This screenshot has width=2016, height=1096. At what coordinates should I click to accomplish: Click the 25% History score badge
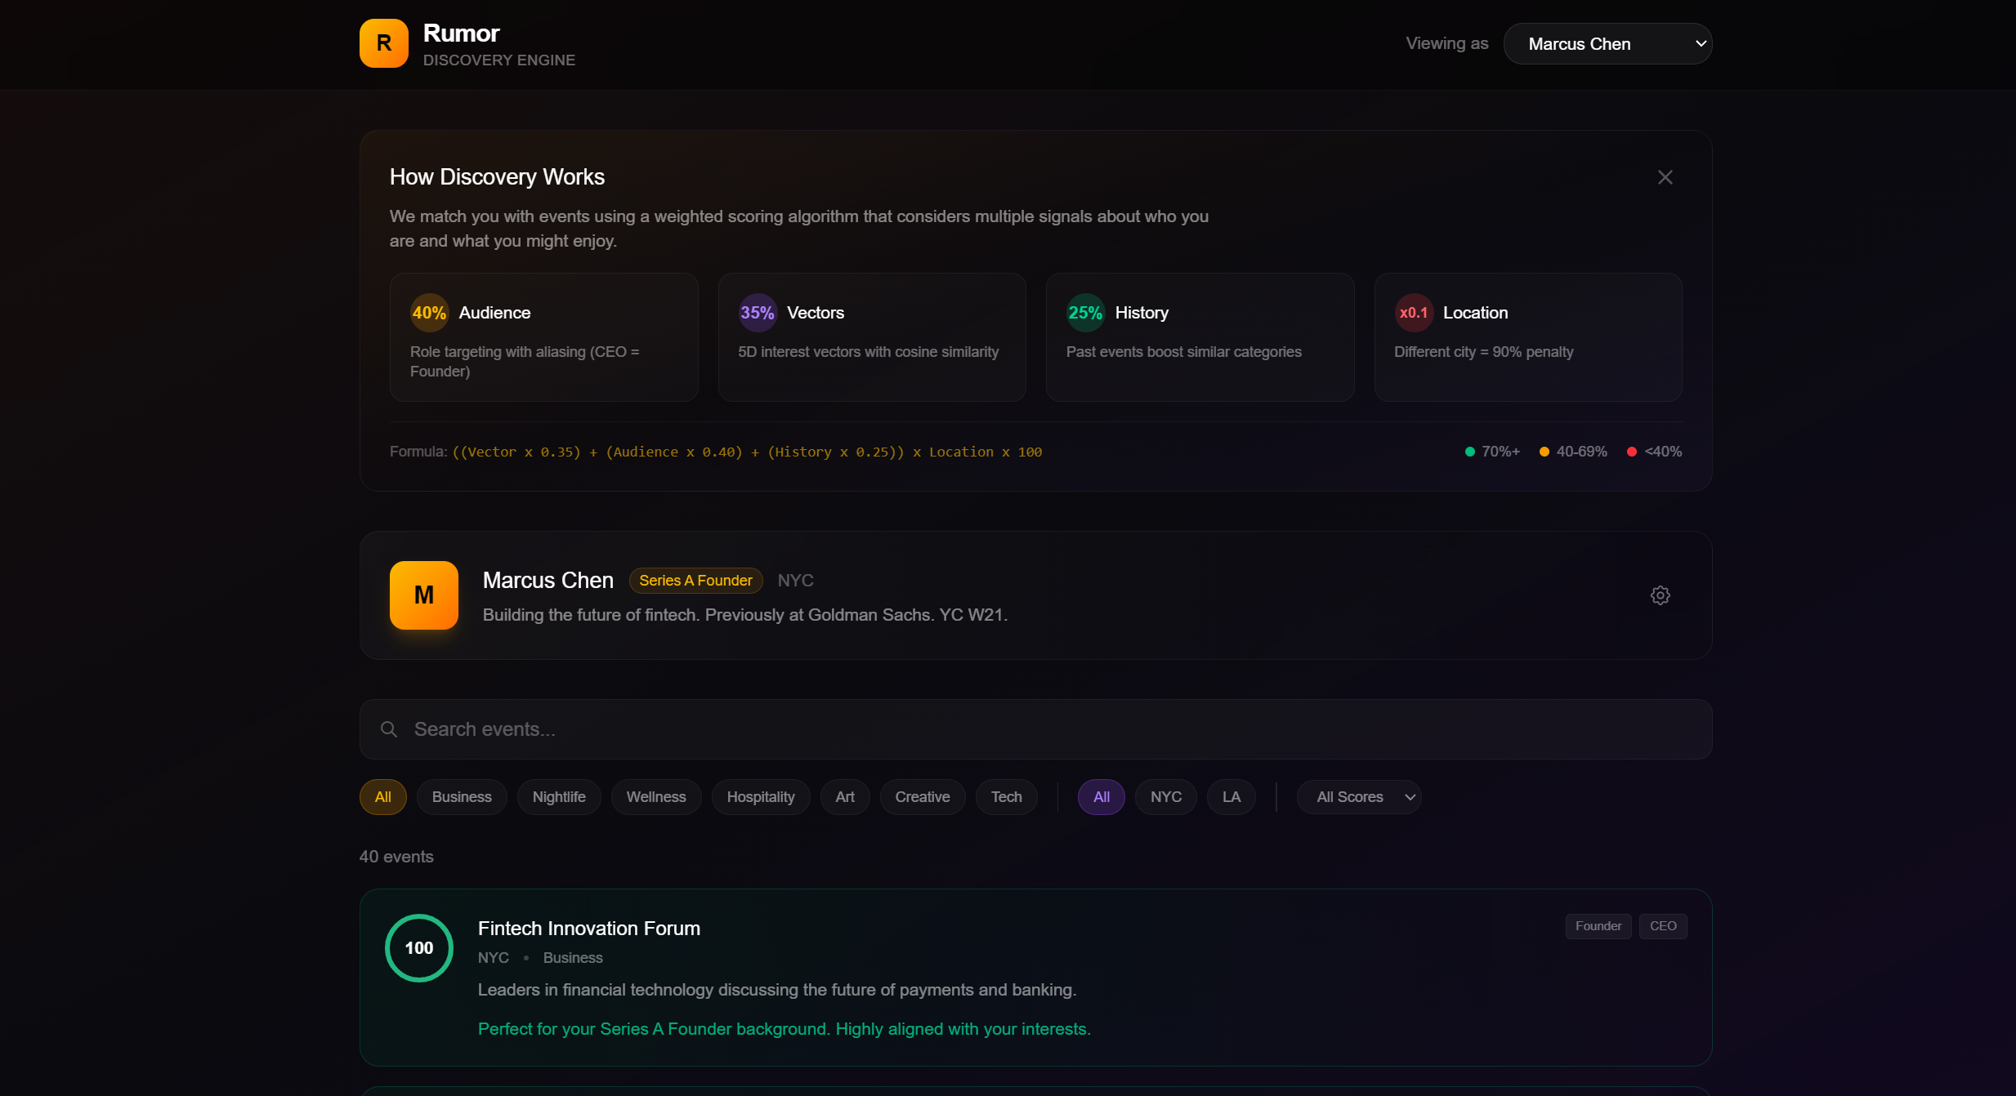[1084, 312]
